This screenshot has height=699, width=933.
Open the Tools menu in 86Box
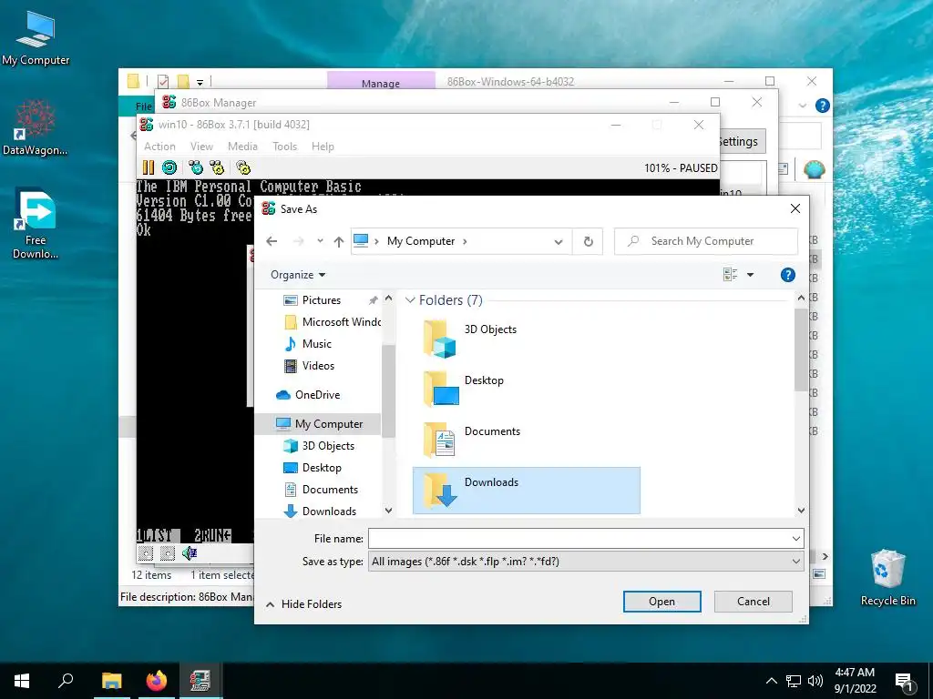pos(284,147)
